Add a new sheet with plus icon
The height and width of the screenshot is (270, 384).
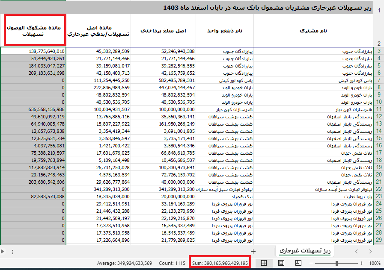(x=253, y=251)
